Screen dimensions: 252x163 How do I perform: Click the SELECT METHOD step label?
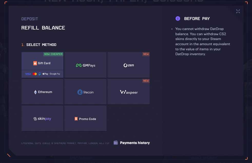[41, 45]
